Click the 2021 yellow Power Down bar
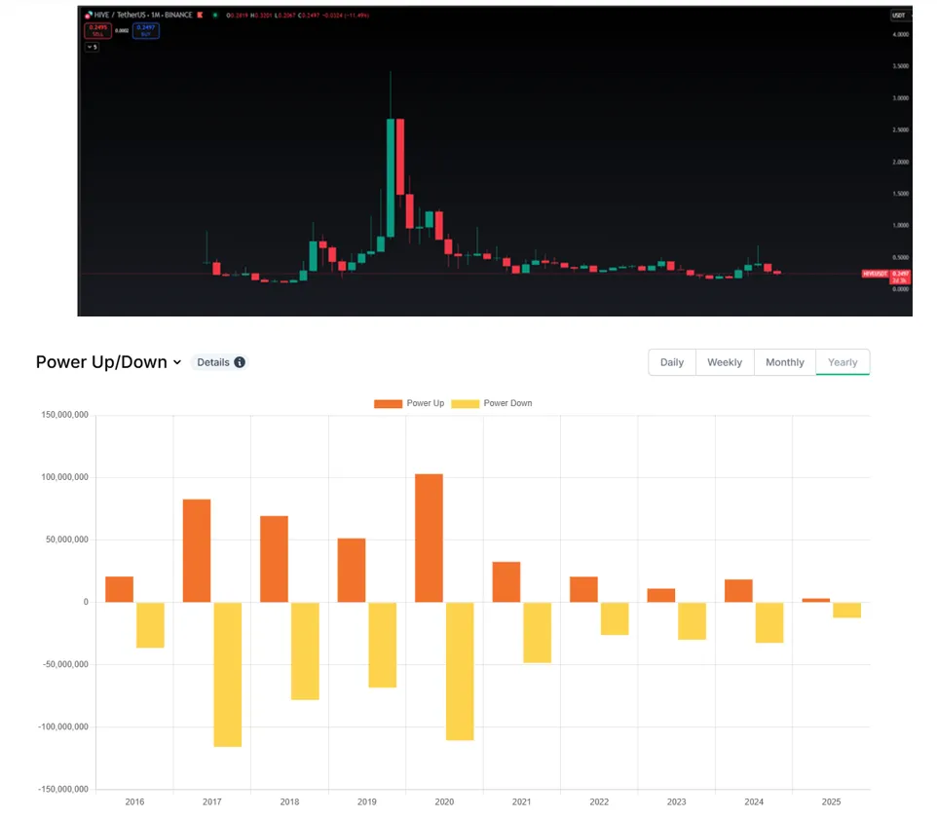 (538, 632)
